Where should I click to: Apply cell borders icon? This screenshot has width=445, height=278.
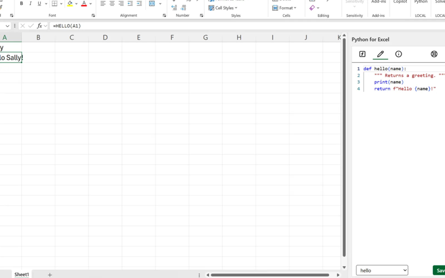[55, 4]
